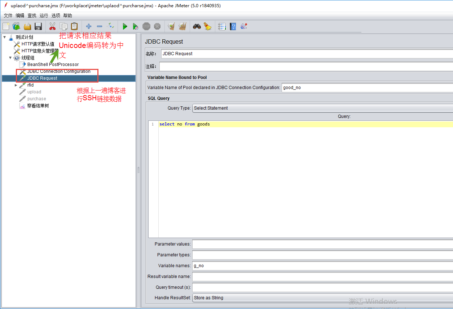The image size is (453, 309).
Task: Expand the rfid tree node
Action: pyautogui.click(x=16, y=85)
